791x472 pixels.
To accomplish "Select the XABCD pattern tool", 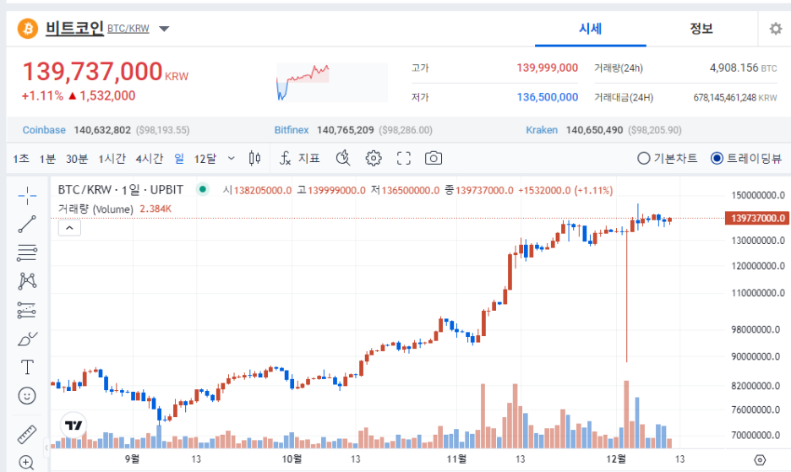I will 27,281.
